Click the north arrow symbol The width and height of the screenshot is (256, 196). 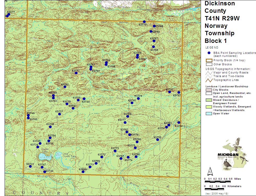click(x=210, y=171)
